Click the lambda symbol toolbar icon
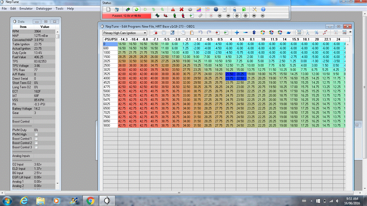This screenshot has height=206, width=367. [x=308, y=33]
